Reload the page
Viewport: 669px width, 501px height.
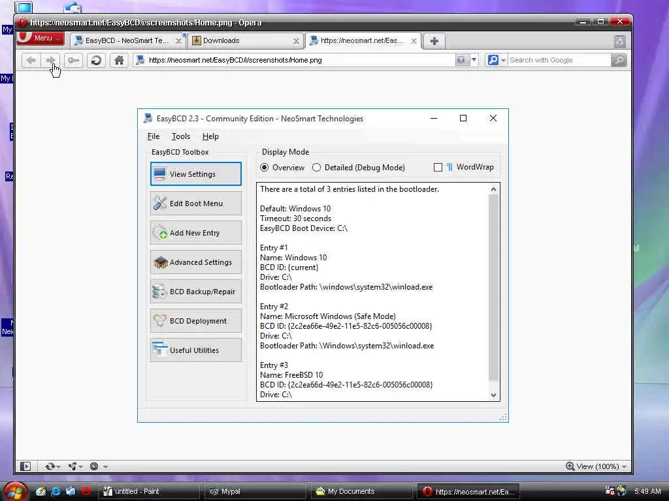click(x=96, y=60)
